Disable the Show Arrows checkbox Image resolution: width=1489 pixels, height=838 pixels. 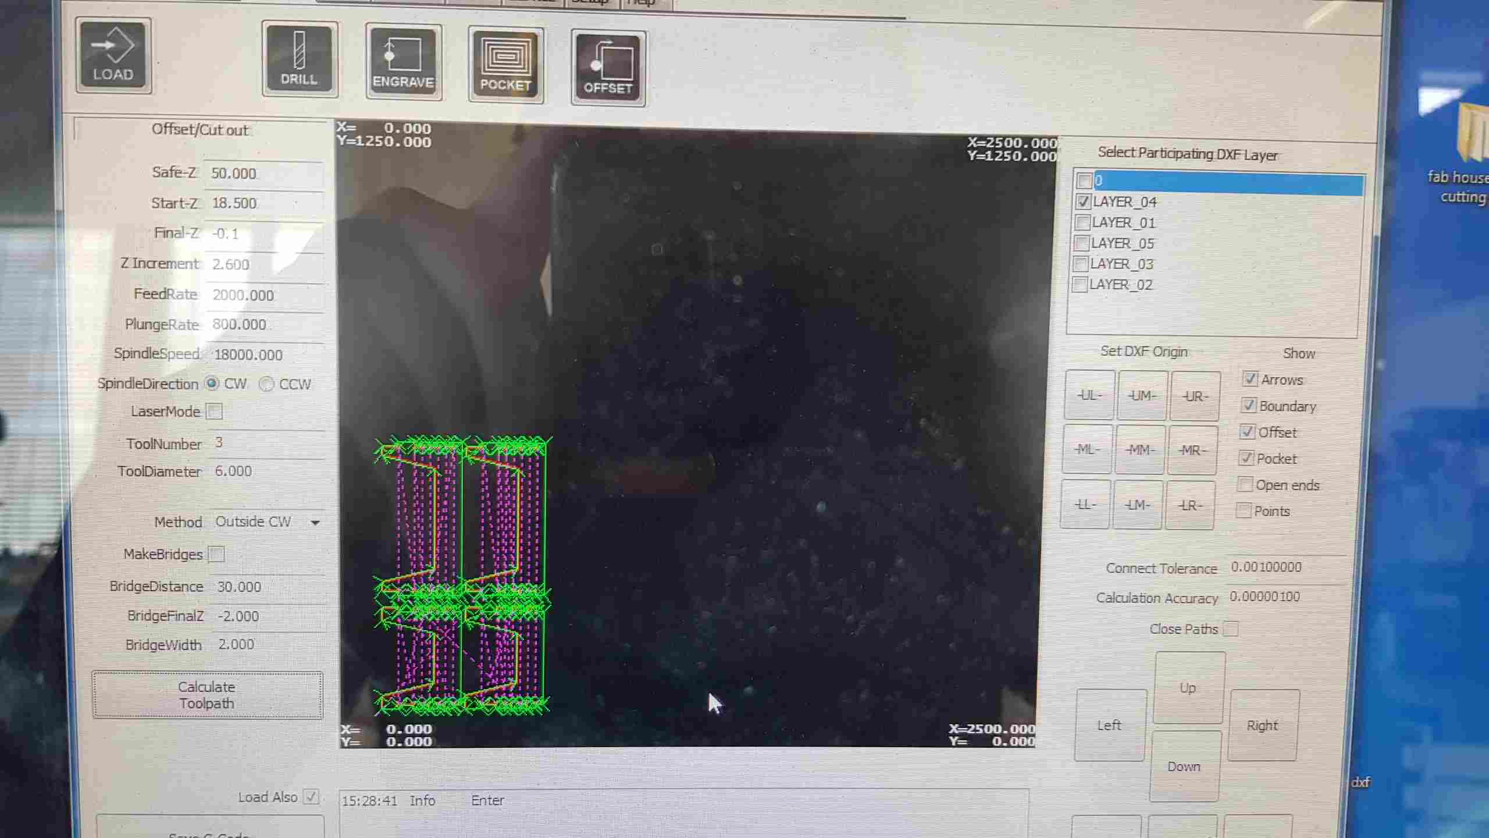click(x=1249, y=379)
